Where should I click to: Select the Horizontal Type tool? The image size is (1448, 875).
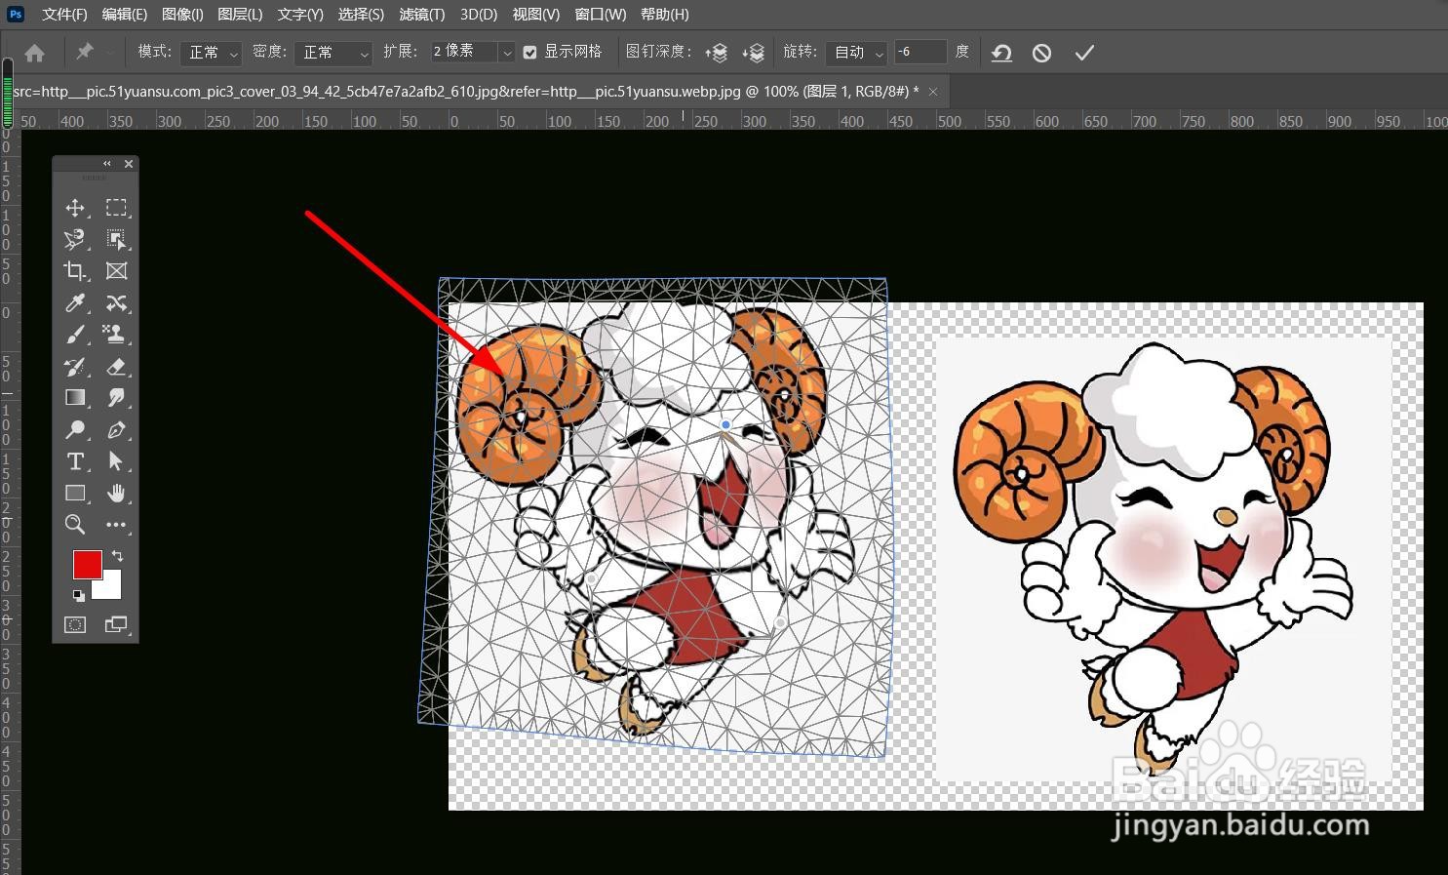click(74, 461)
